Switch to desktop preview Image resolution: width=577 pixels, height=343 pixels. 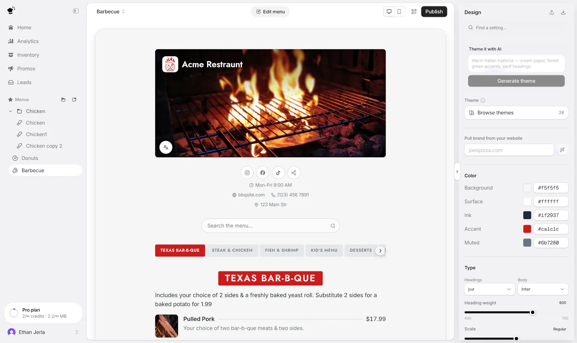click(389, 12)
